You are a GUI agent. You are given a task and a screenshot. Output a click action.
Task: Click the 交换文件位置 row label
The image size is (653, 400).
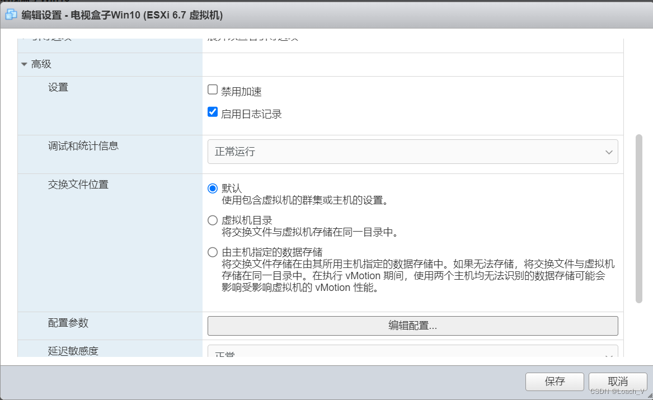point(78,185)
